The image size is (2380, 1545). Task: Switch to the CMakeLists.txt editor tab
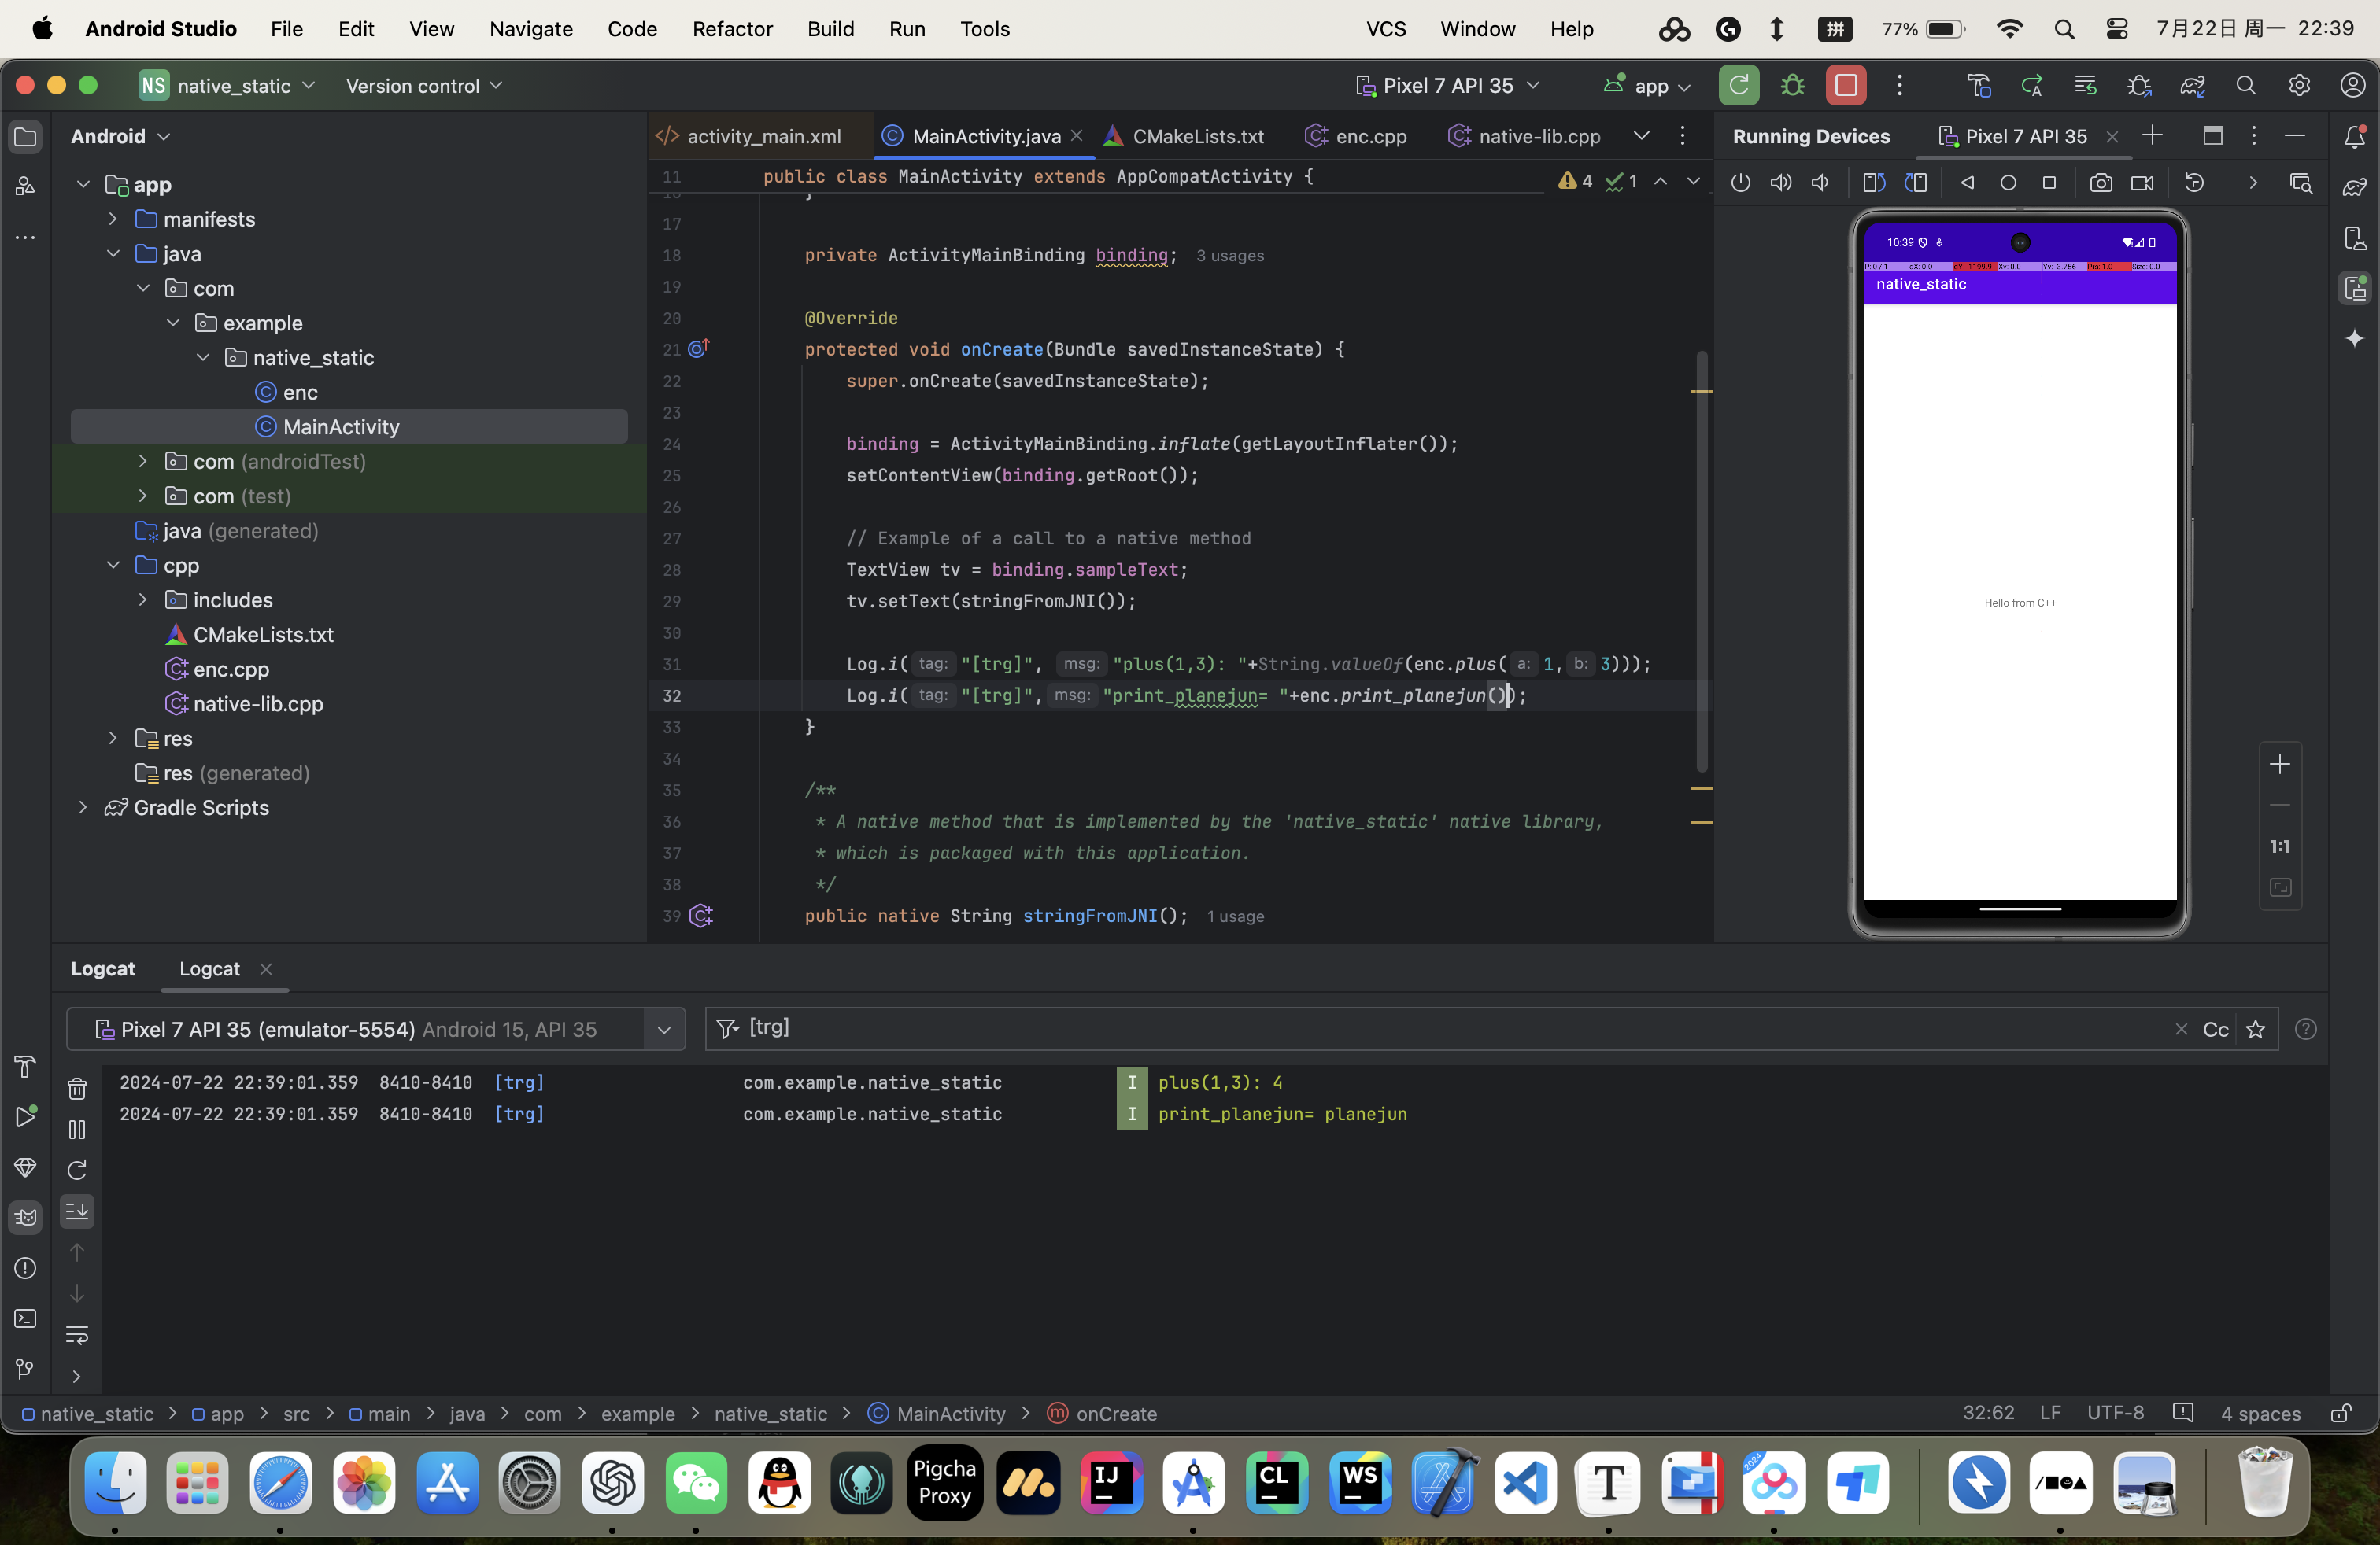[x=1197, y=136]
